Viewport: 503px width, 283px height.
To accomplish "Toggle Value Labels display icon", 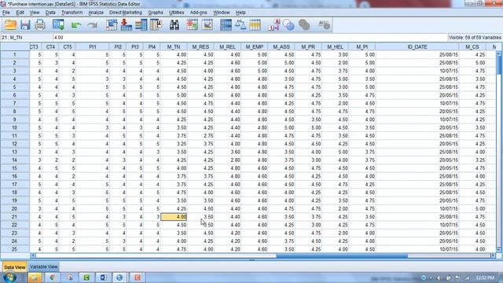I will pyautogui.click(x=274, y=24).
